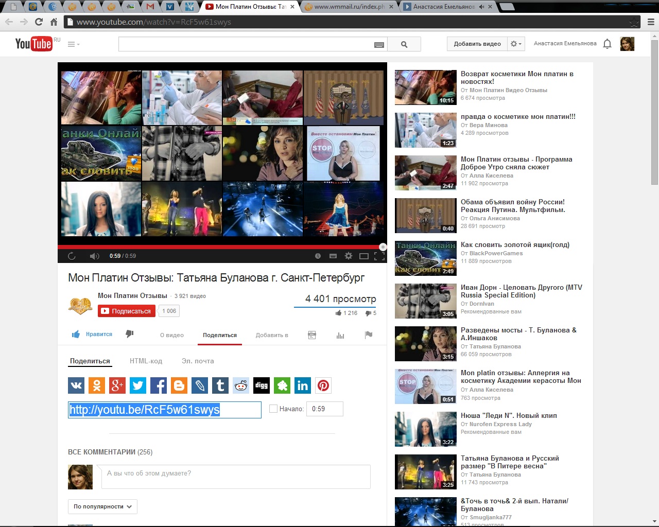Go to YouTube home logo
Screen dimensions: 659x527
point(33,44)
